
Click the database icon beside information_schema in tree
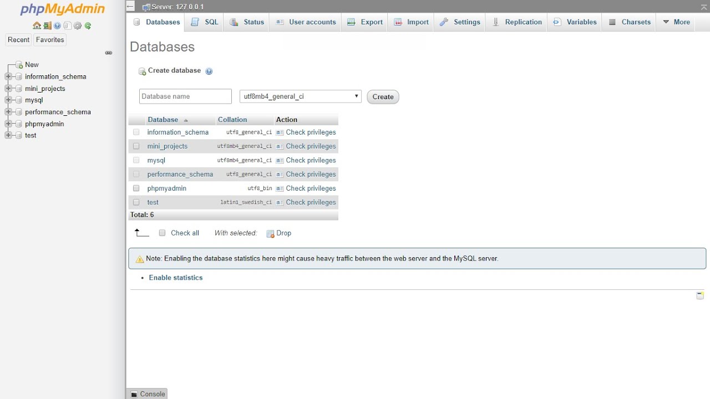19,76
